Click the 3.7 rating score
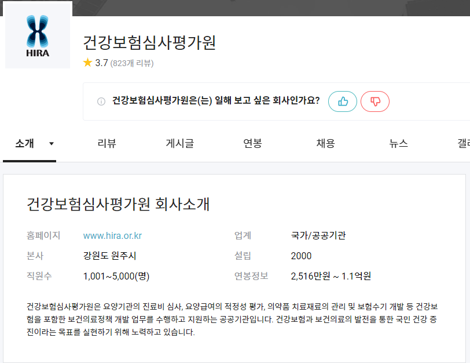The height and width of the screenshot is (363, 470). (101, 63)
